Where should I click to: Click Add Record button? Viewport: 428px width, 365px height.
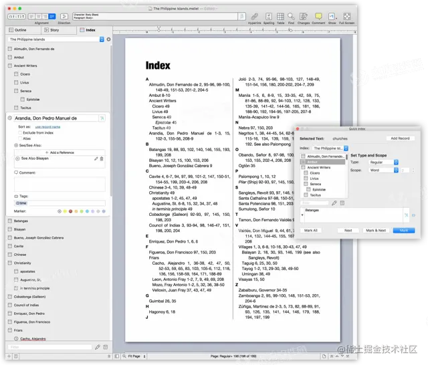(x=400, y=138)
